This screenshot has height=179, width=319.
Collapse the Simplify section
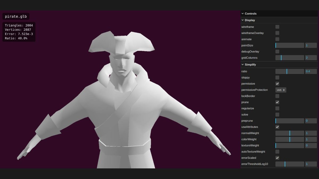(x=250, y=65)
